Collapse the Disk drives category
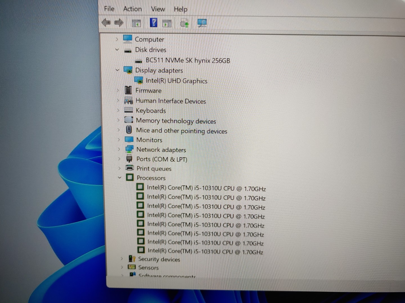Image resolution: width=405 pixels, height=303 pixels. [x=117, y=50]
